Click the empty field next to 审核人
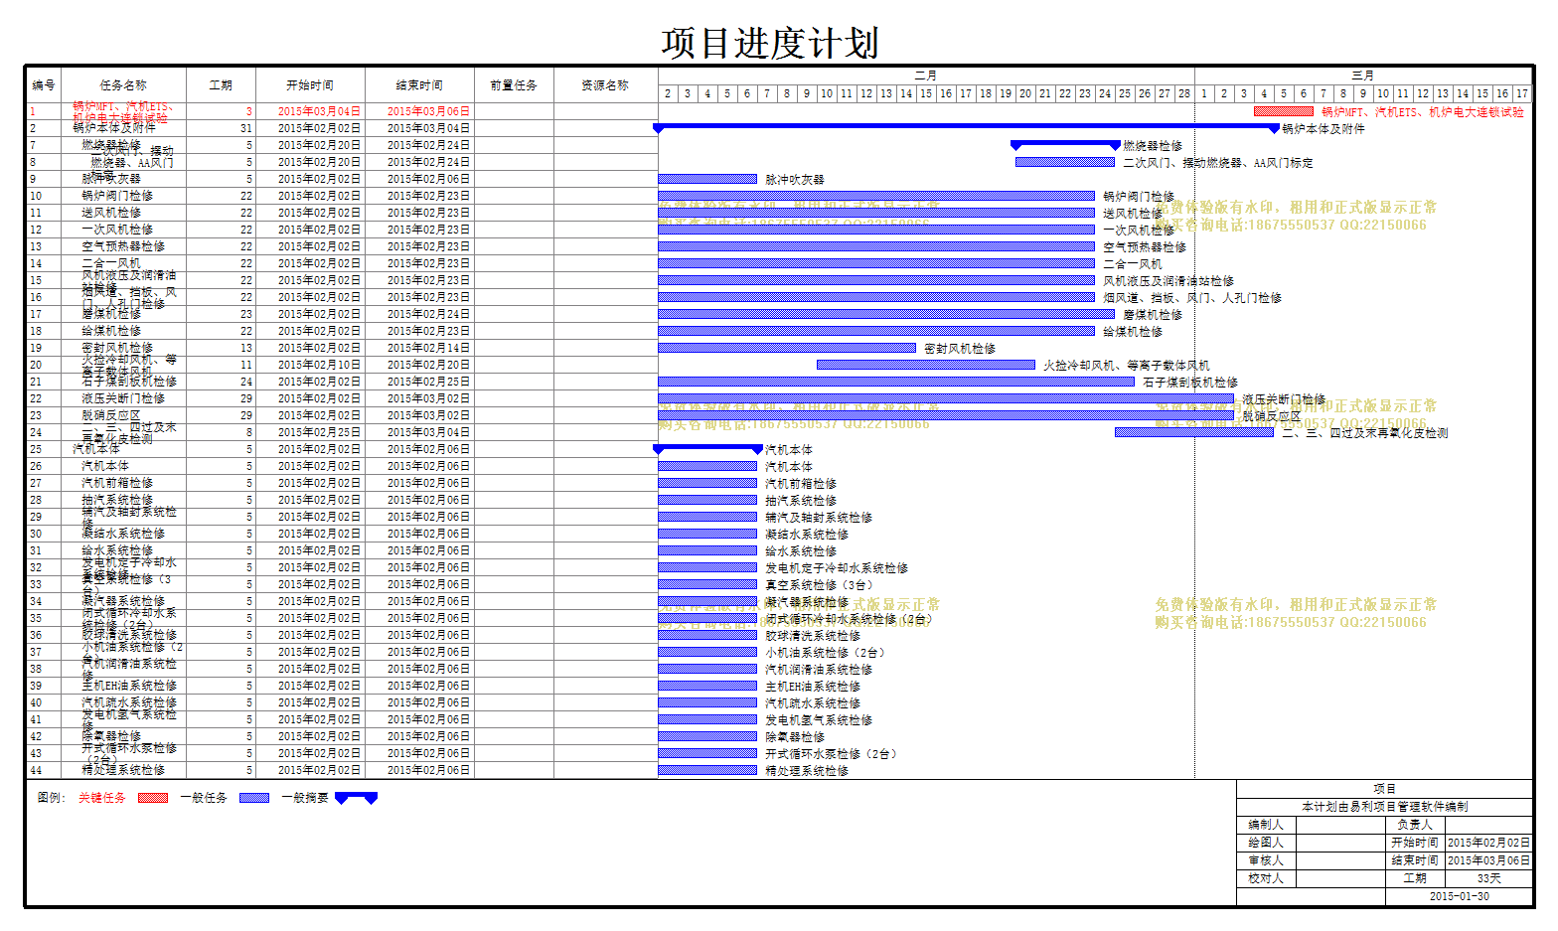This screenshot has height=931, width=1558. (1340, 860)
